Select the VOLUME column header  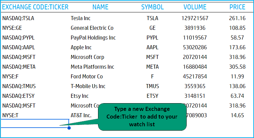(x=195, y=7)
